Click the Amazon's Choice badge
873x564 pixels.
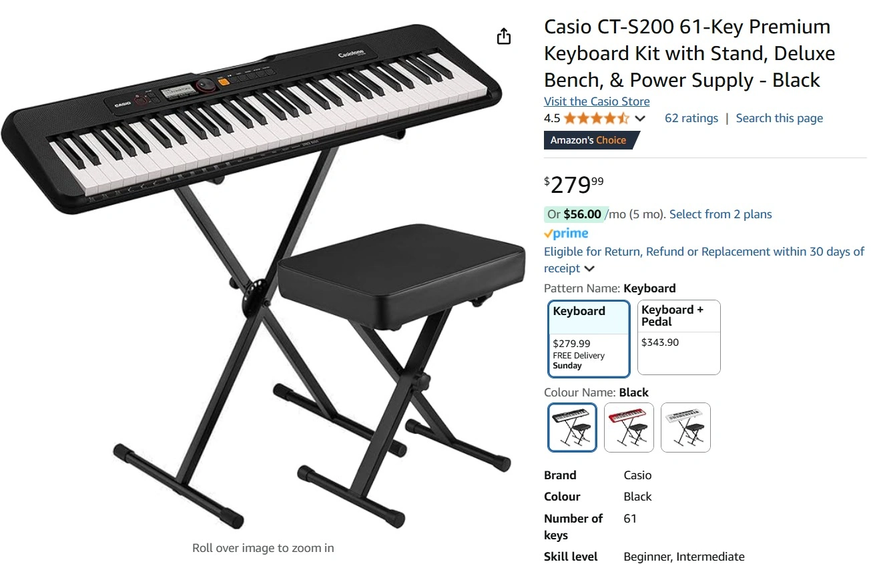click(x=591, y=140)
